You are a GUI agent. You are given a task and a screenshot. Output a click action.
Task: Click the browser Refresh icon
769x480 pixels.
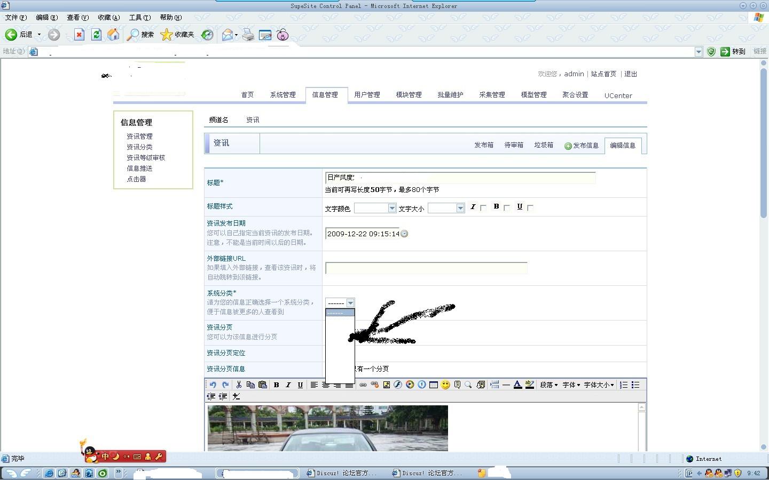pyautogui.click(x=96, y=35)
